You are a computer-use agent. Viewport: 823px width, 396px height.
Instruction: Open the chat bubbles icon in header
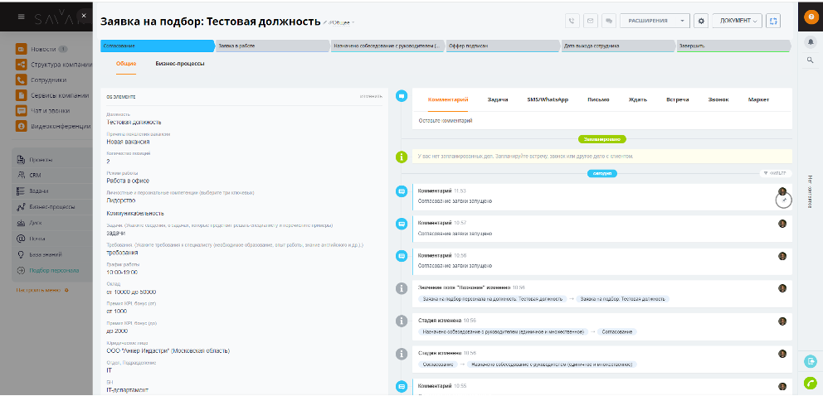(x=608, y=21)
